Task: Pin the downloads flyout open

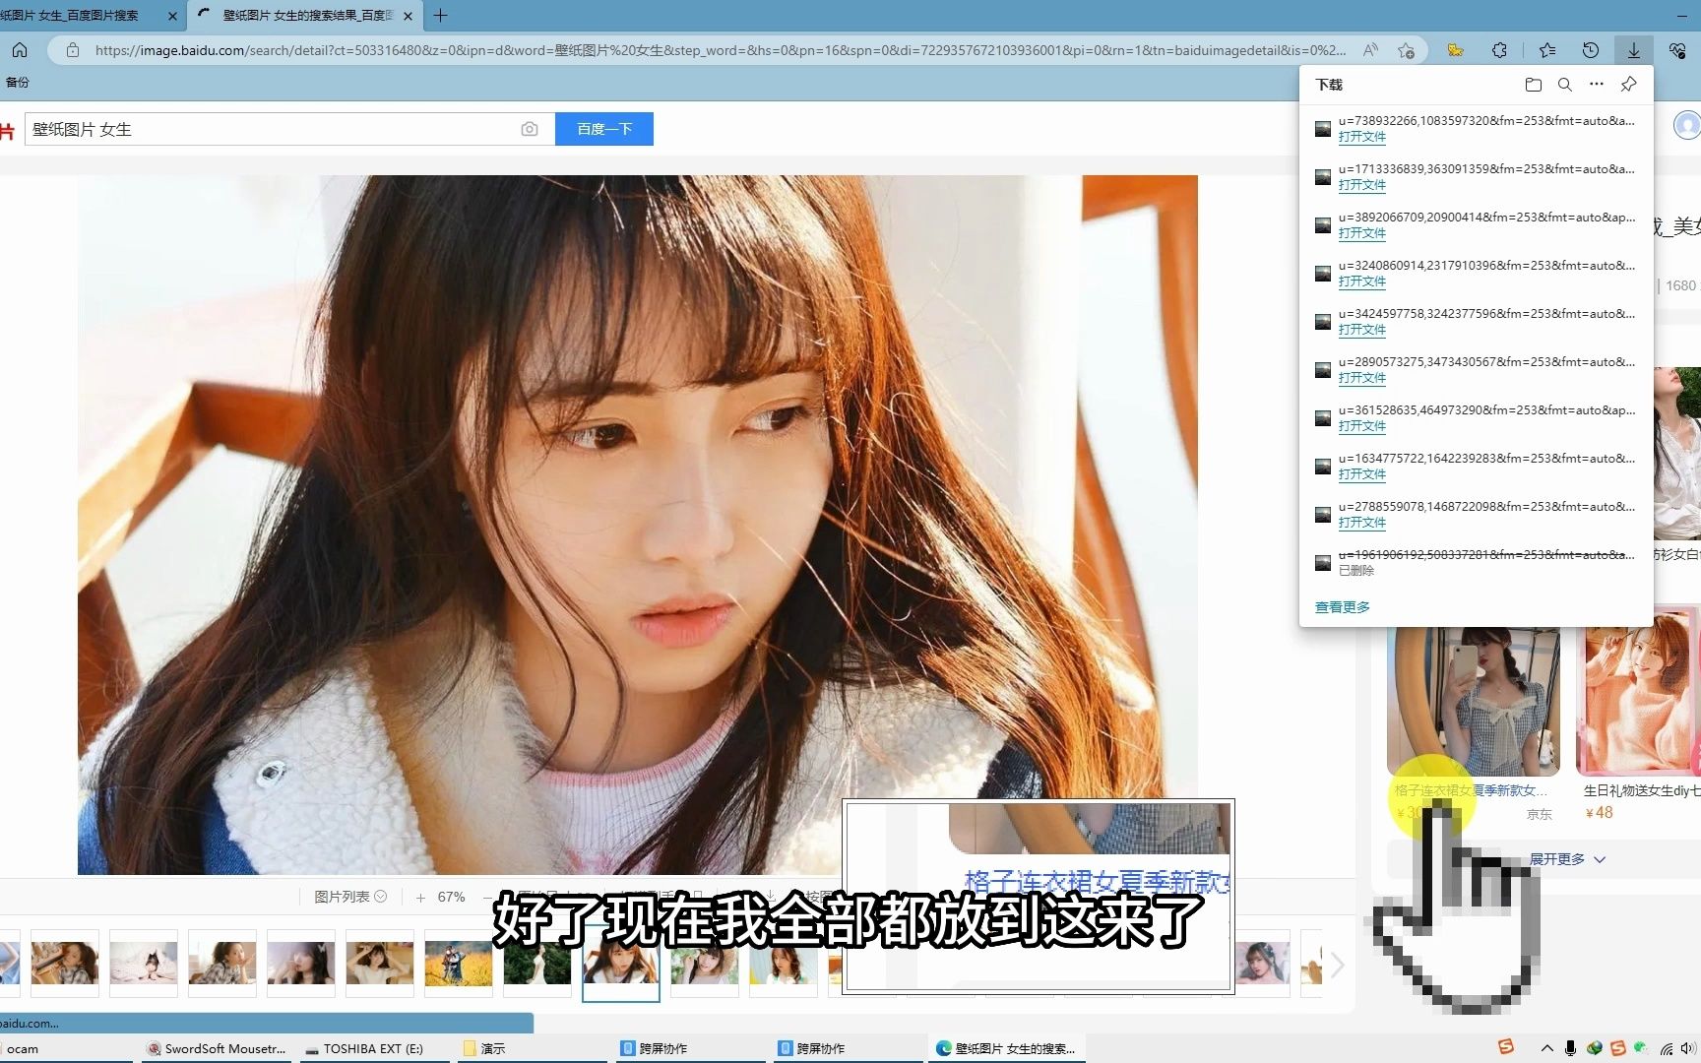Action: tap(1627, 85)
